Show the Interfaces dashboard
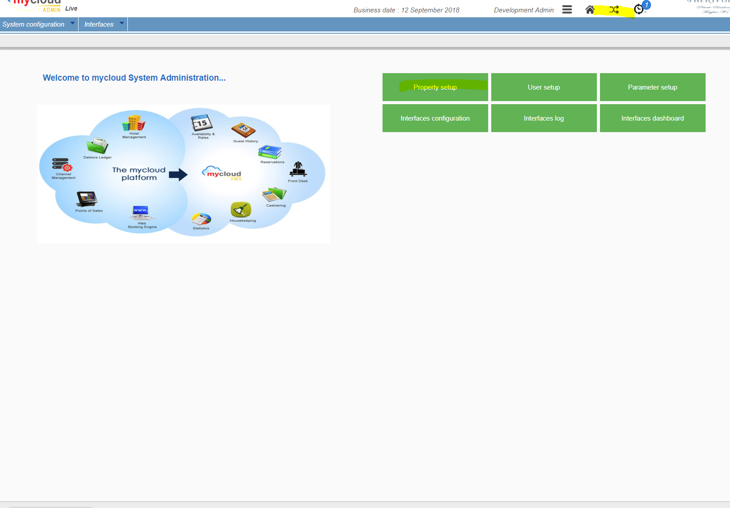The image size is (730, 508). 653,118
